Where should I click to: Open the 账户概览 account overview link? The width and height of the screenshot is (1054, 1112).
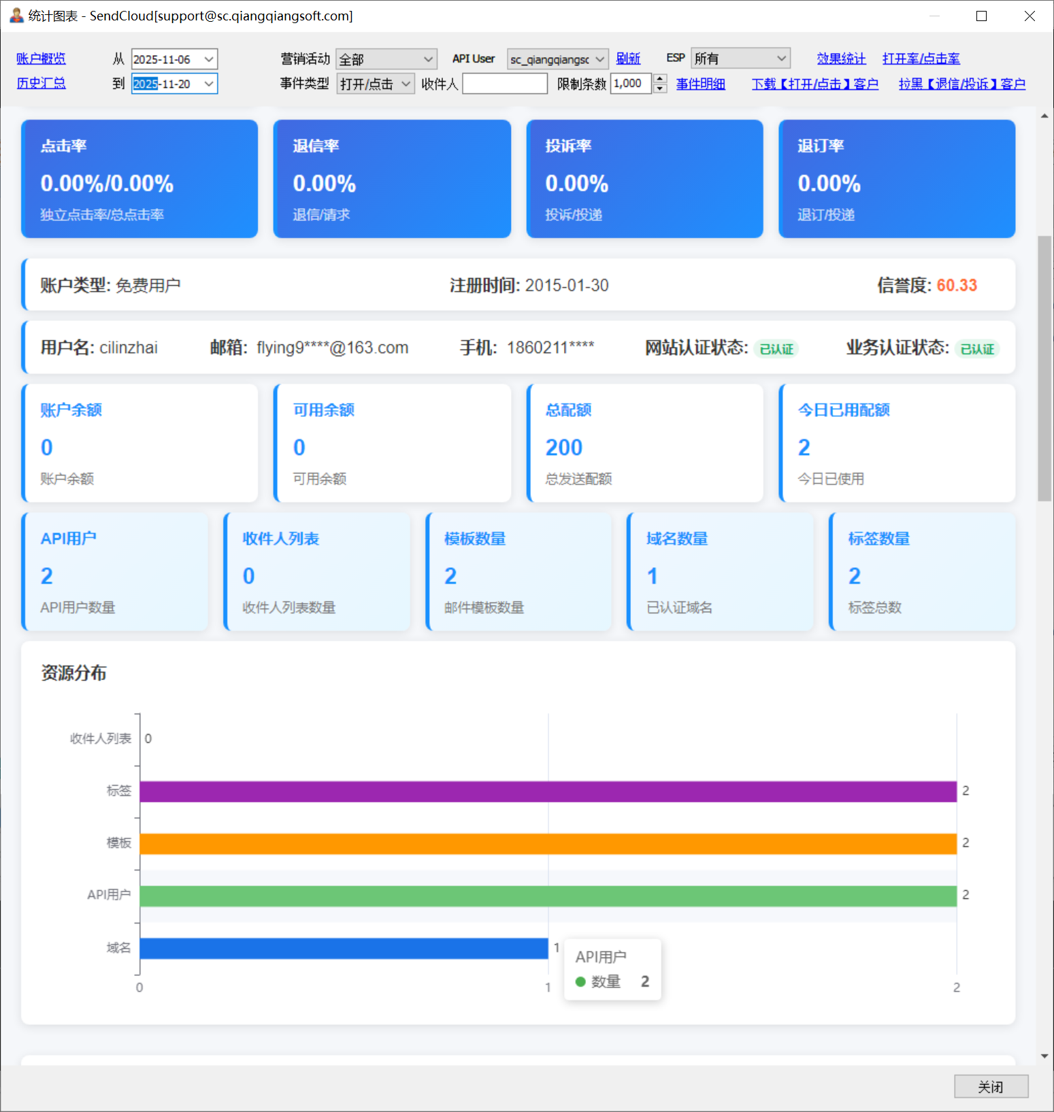41,59
